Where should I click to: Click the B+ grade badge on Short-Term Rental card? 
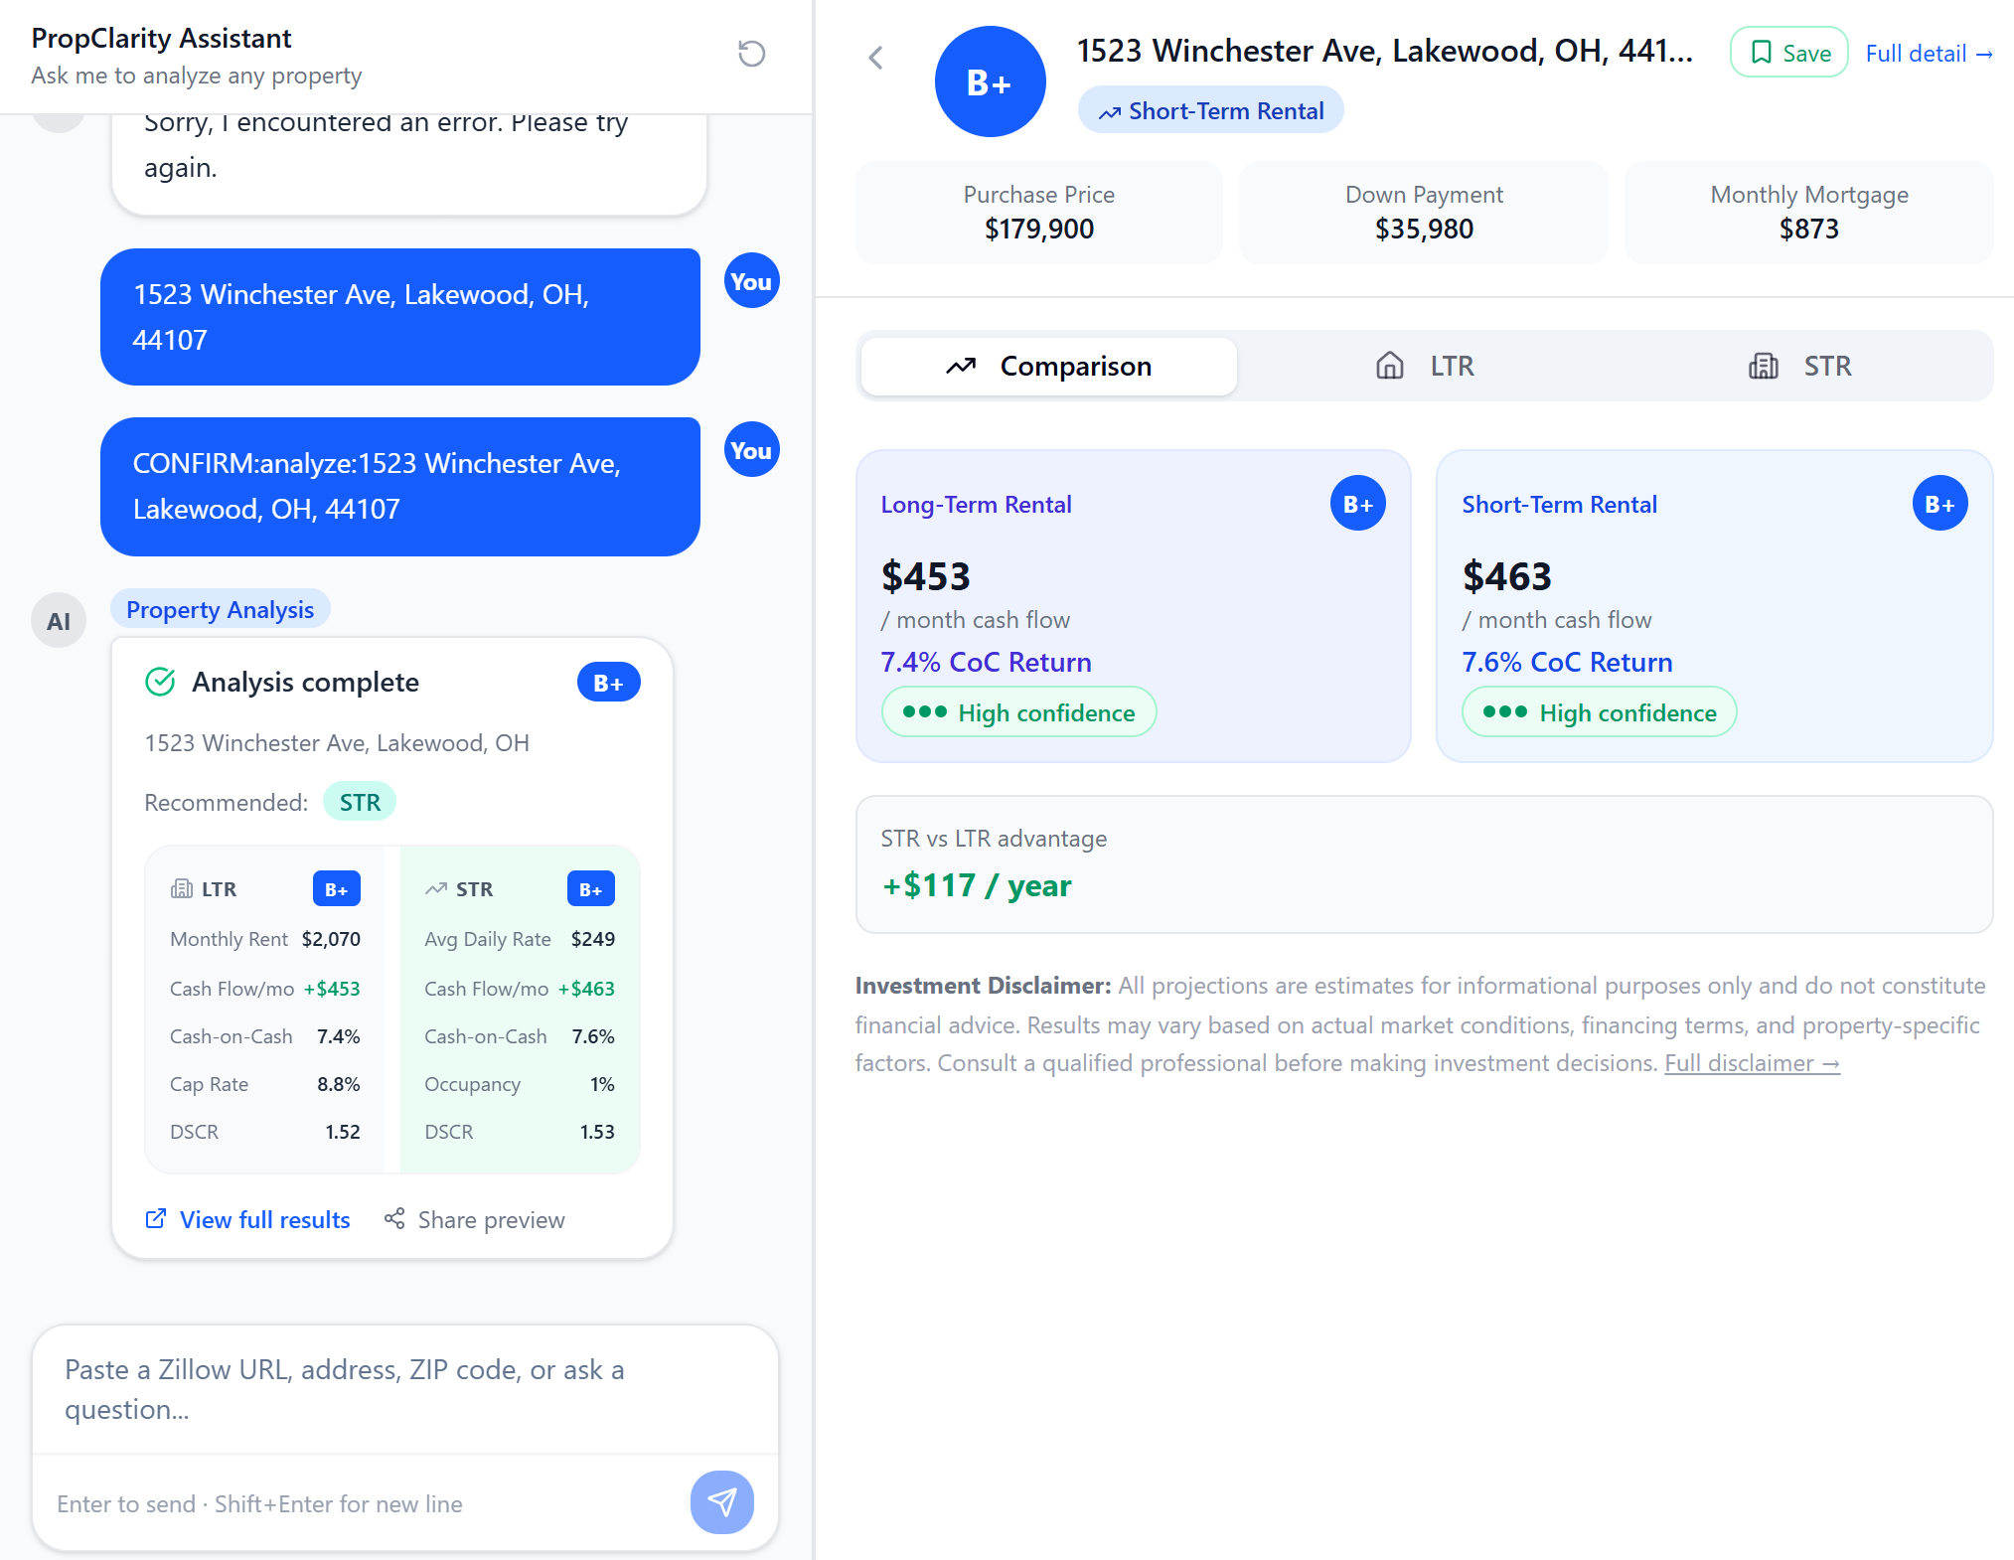point(1938,504)
